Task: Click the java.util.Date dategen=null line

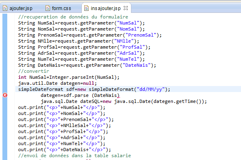Action: [x=57, y=83]
